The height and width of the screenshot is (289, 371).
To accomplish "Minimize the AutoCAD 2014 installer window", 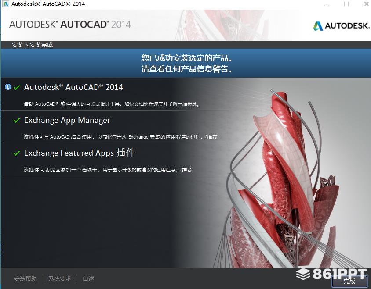I will point(327,4).
